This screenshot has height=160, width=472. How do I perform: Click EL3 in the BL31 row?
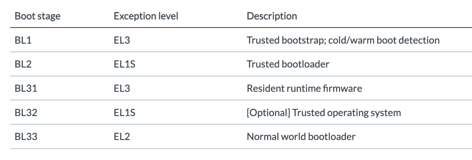[x=122, y=88]
